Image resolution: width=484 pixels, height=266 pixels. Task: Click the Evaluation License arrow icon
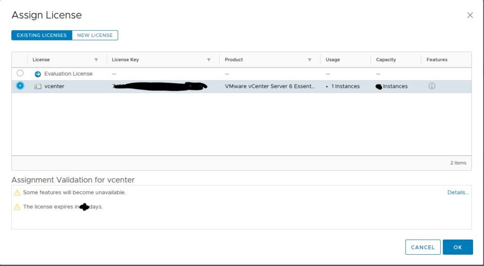tap(38, 74)
